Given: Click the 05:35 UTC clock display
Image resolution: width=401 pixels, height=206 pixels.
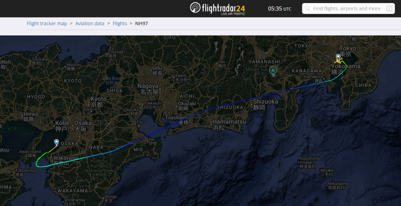Looking at the screenshot, I should pyautogui.click(x=280, y=9).
